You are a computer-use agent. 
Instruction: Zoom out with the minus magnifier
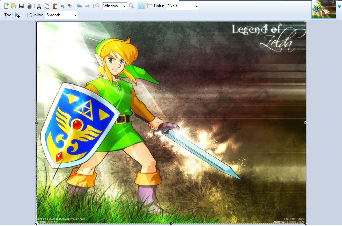click(x=98, y=6)
